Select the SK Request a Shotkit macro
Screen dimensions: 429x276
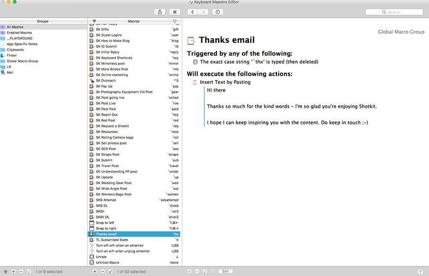(x=134, y=126)
